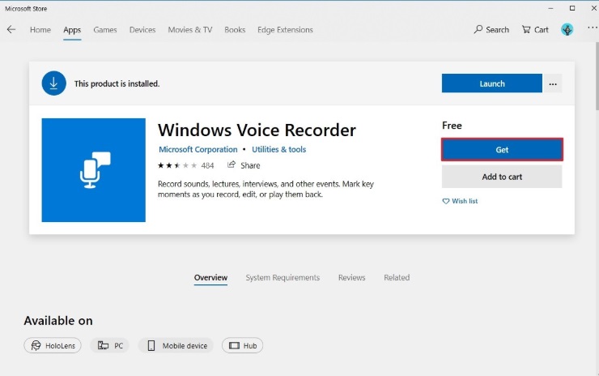Add app to Wish list

coord(460,201)
